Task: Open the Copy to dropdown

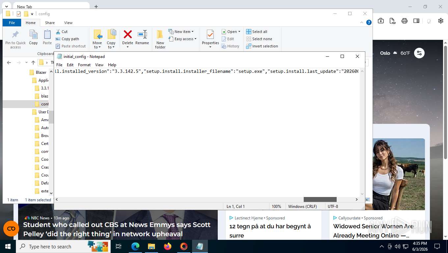Action: click(x=111, y=45)
